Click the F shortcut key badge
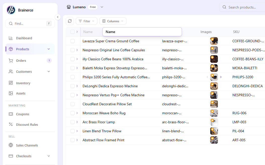This screenshot has width=265, height=165. pos(49,23)
